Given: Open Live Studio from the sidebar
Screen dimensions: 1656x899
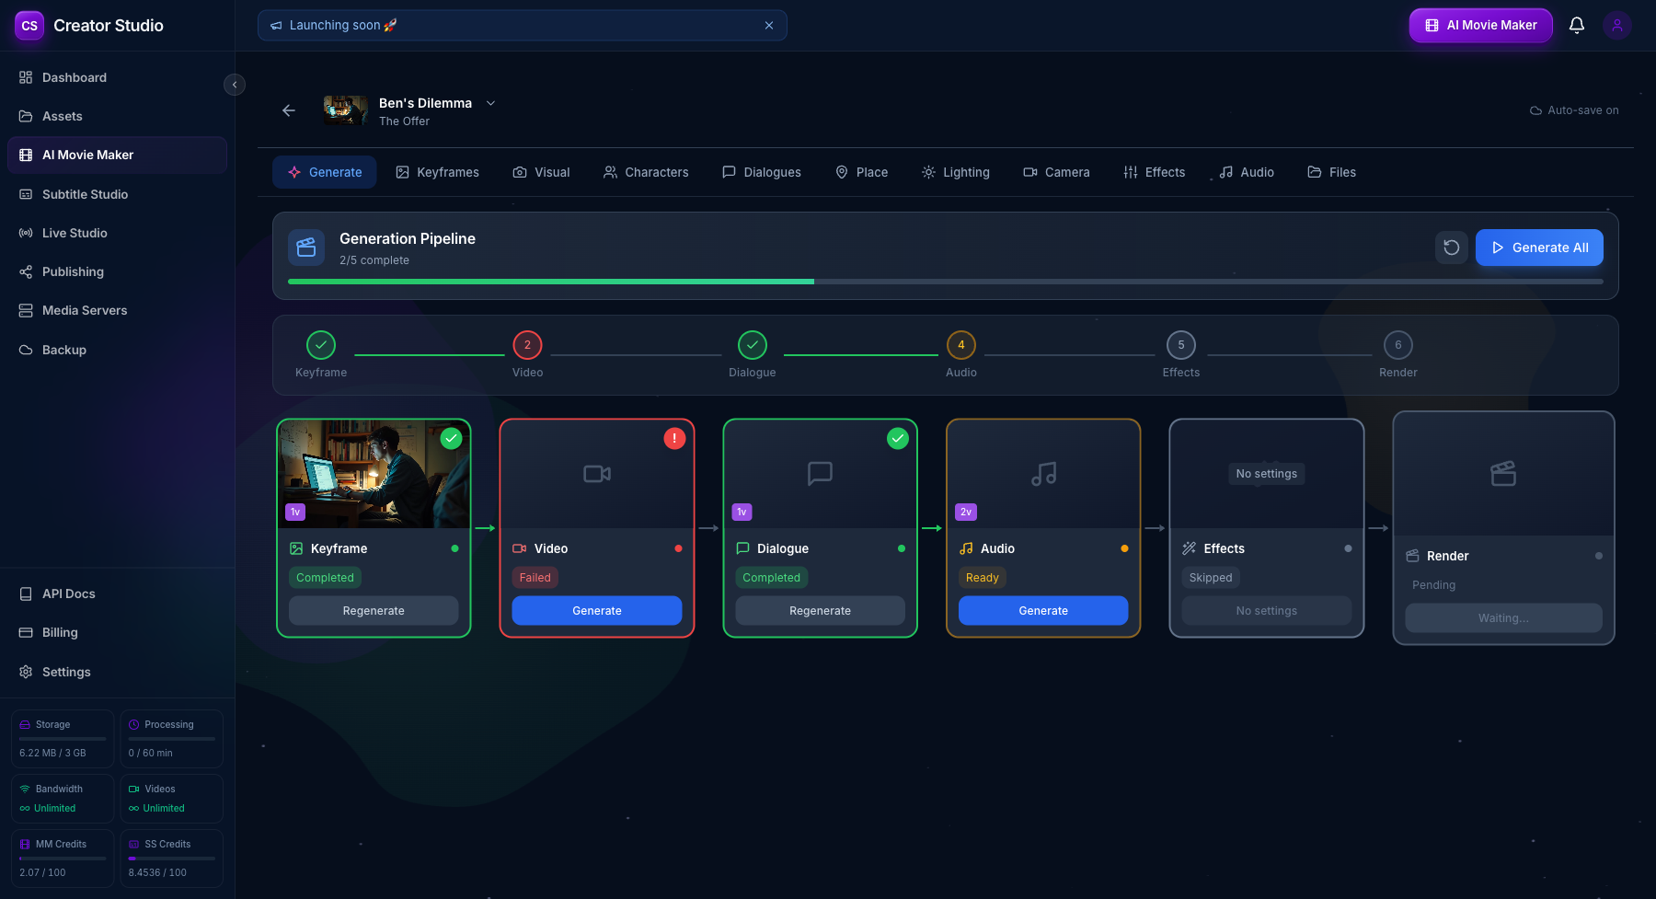Looking at the screenshot, I should click(73, 233).
